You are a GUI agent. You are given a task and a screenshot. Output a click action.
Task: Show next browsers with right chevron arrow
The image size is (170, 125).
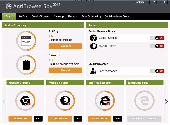166,102
